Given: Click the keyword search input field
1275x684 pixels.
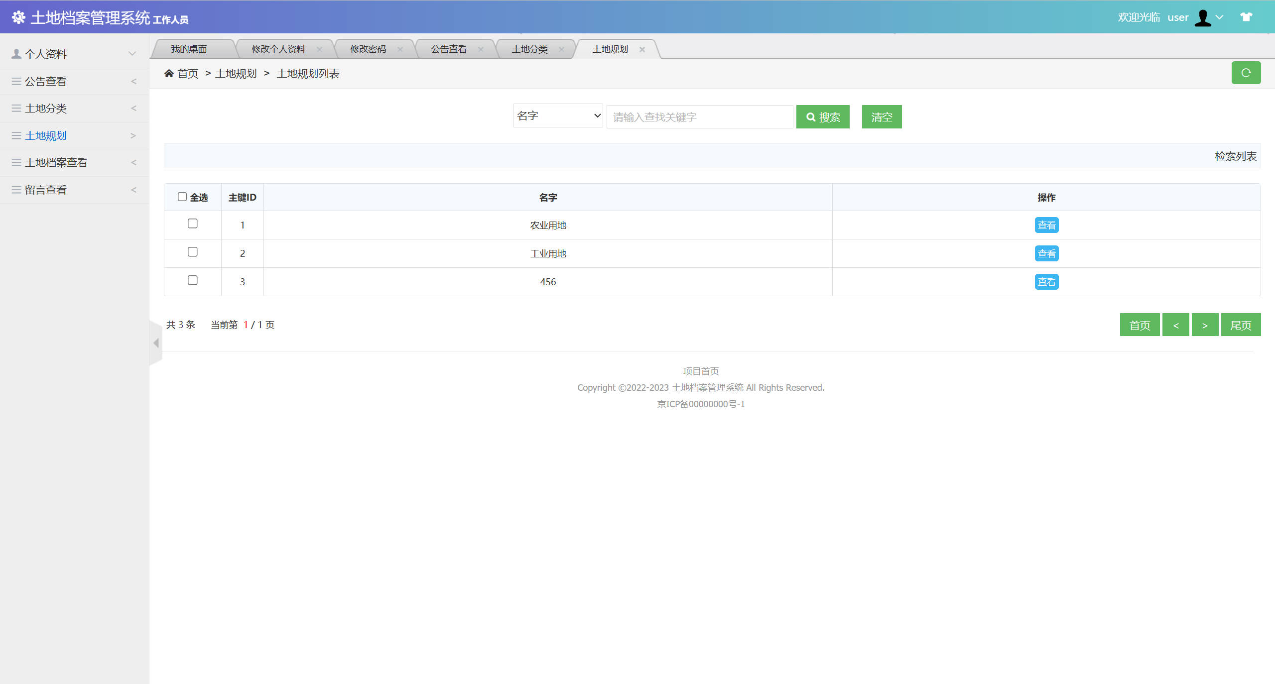Looking at the screenshot, I should pos(699,117).
